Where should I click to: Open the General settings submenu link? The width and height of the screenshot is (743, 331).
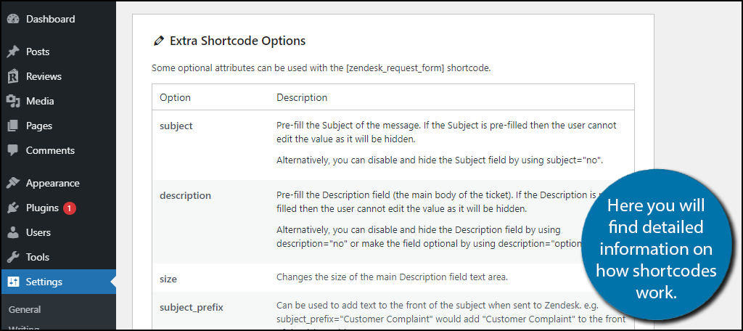click(25, 310)
